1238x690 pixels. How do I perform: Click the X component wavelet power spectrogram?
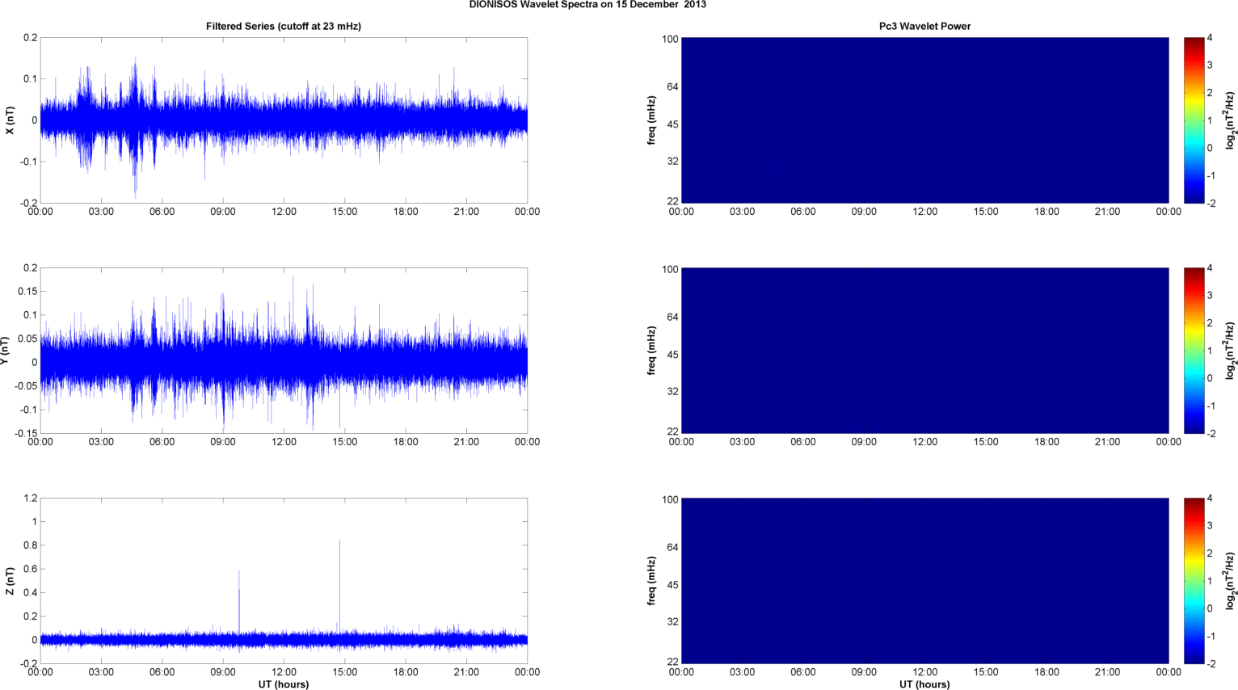pyautogui.click(x=924, y=120)
